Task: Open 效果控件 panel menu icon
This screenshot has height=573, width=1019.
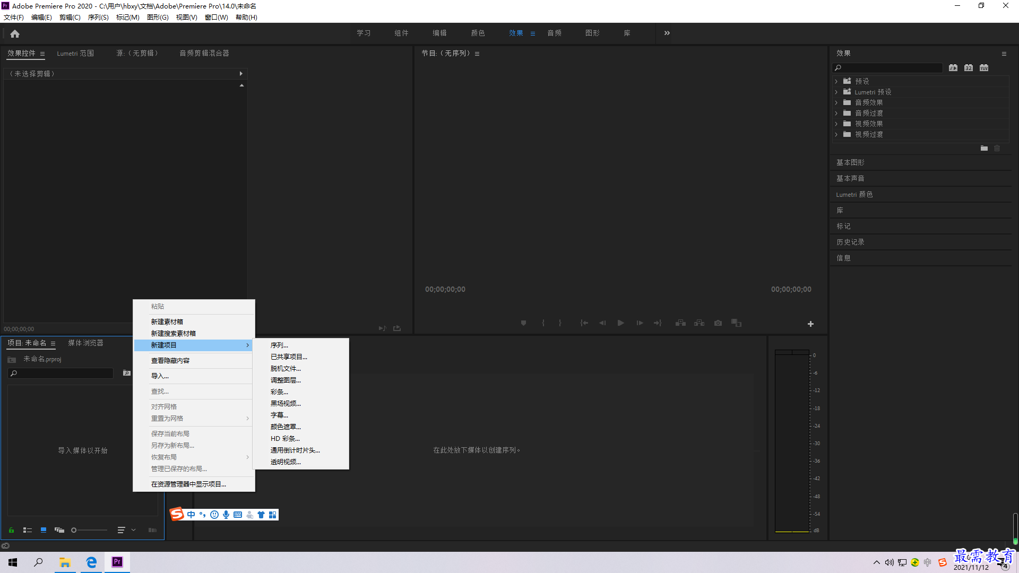Action: (42, 54)
